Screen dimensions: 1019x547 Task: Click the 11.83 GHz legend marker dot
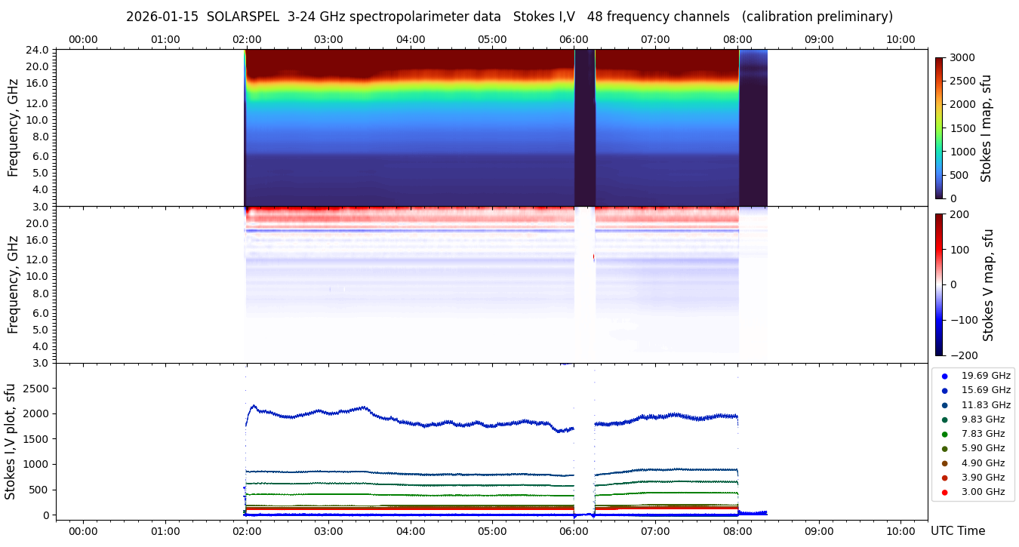[944, 405]
